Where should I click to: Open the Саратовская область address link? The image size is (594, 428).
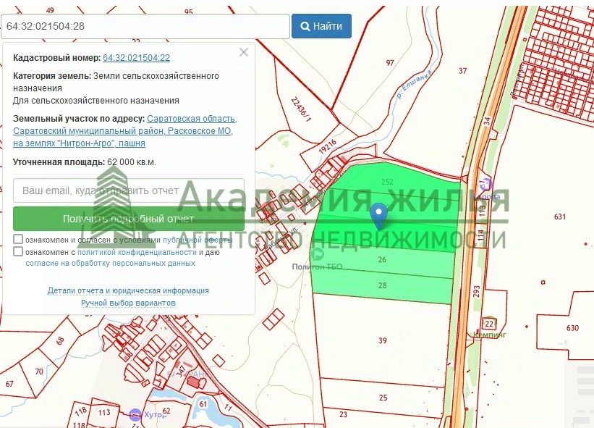tap(192, 119)
